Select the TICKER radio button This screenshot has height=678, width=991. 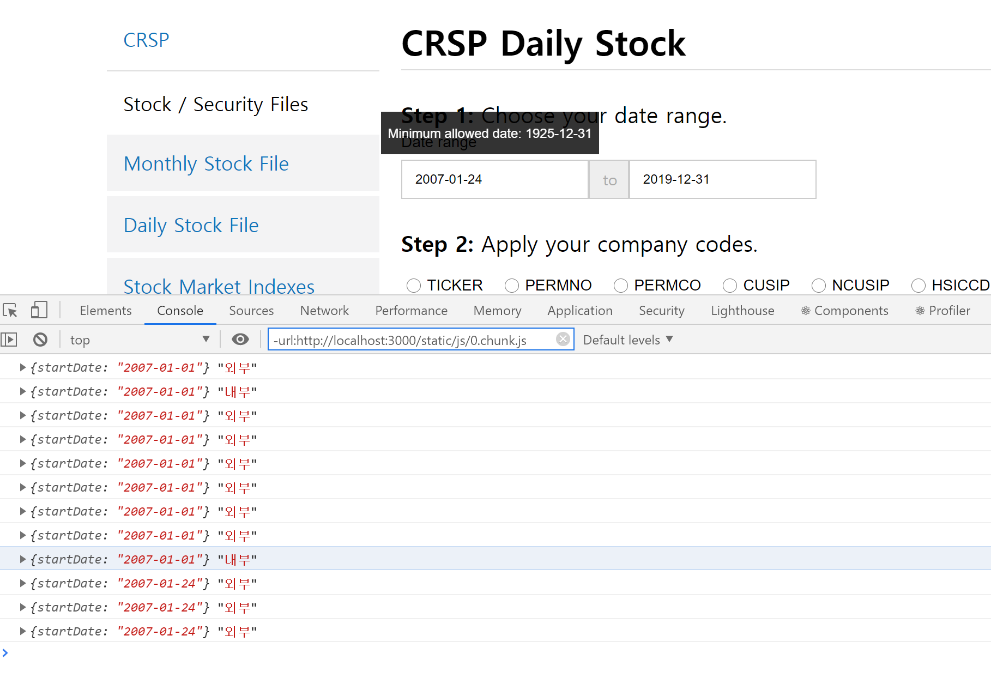[x=414, y=286]
